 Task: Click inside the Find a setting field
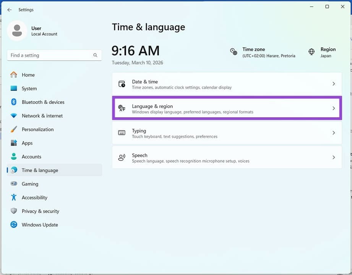pos(50,55)
